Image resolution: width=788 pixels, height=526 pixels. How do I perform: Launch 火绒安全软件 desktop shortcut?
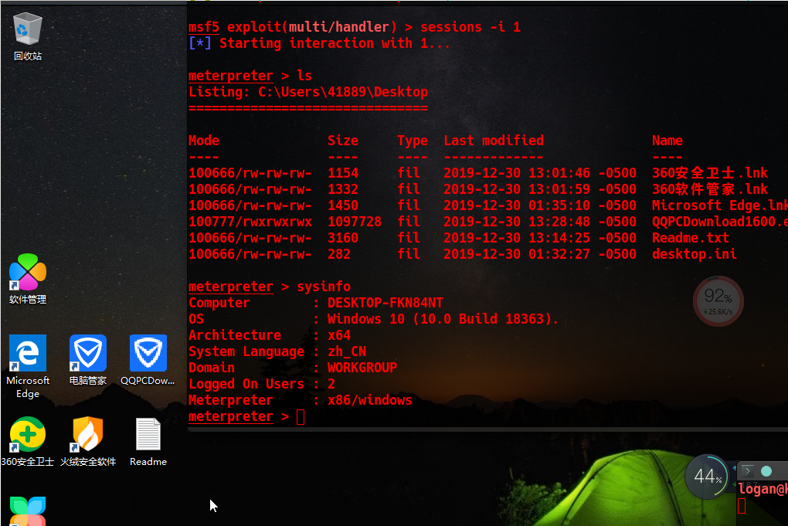pos(88,442)
